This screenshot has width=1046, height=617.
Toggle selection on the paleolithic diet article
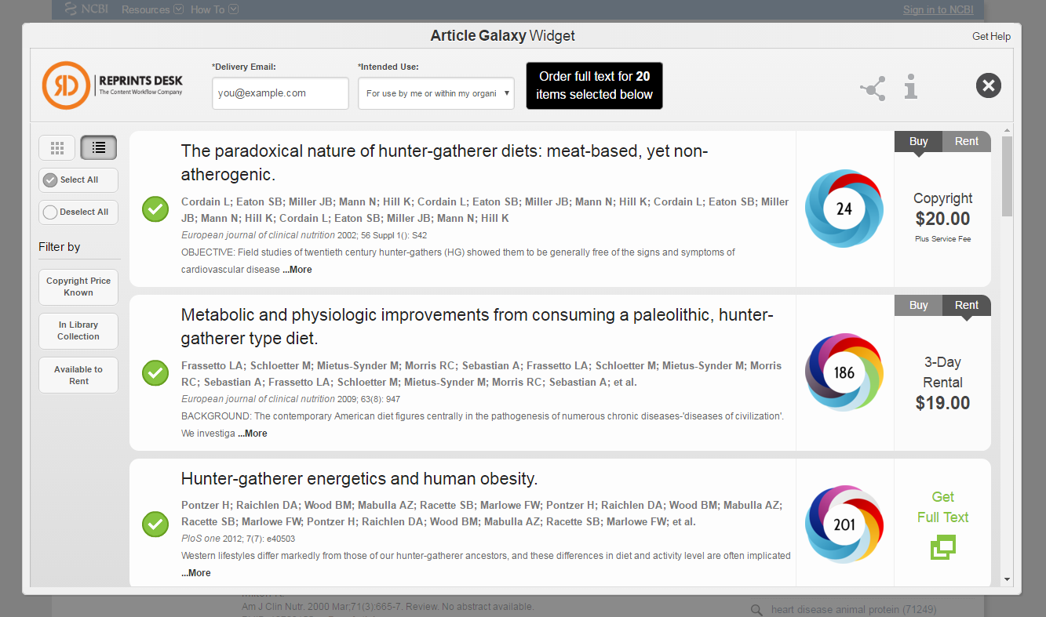pos(155,373)
